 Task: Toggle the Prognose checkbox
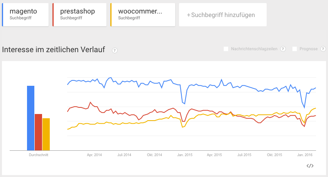(x=295, y=49)
